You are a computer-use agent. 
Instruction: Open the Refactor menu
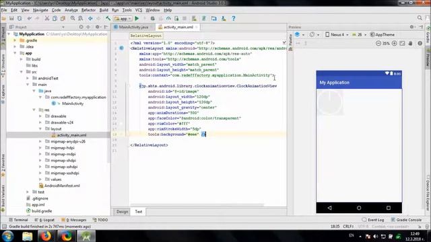(x=88, y=10)
